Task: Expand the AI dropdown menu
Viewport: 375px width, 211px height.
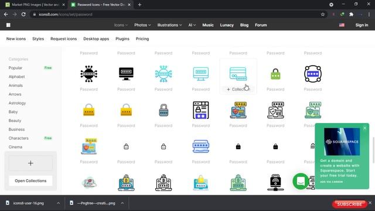Action: [192, 25]
